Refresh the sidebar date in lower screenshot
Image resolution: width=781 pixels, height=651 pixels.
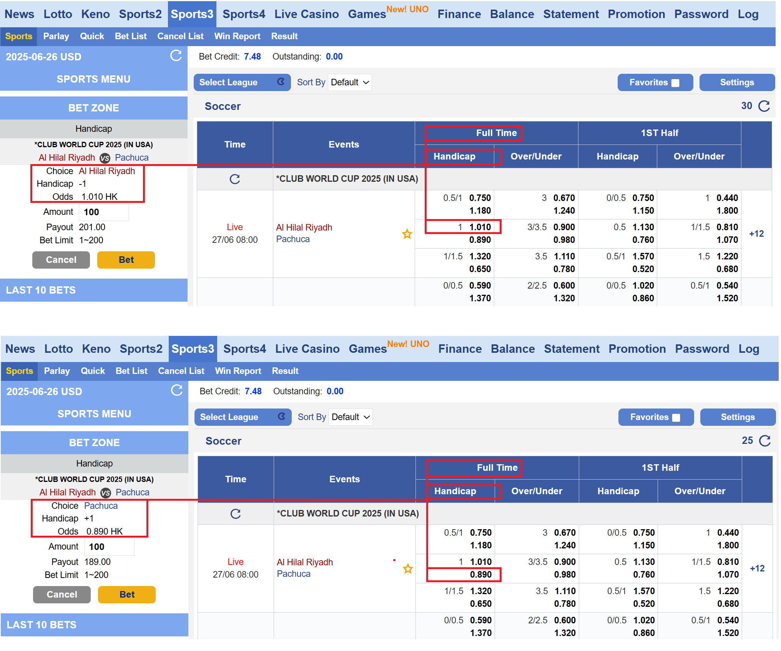(x=177, y=390)
